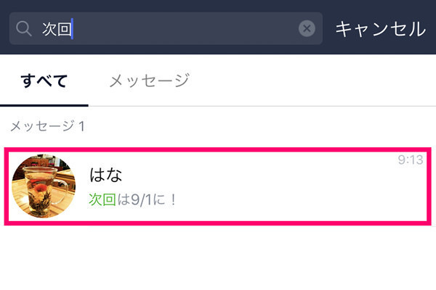The image size is (436, 290).
Task: Place cursor on typed 次回 query text
Action: 57,29
